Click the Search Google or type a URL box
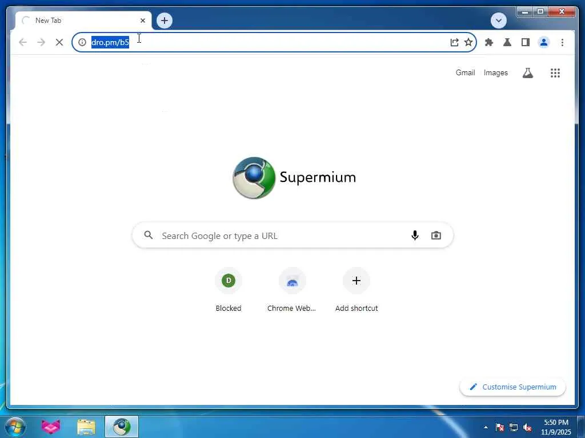This screenshot has width=585, height=438. pyautogui.click(x=293, y=236)
